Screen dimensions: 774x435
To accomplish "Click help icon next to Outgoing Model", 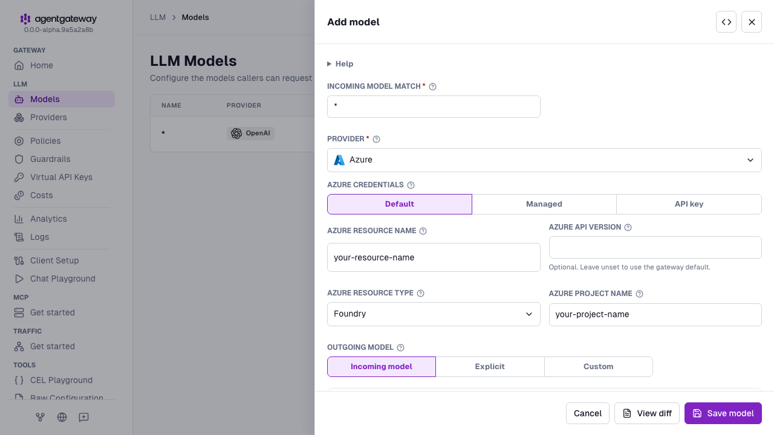I will pos(400,347).
